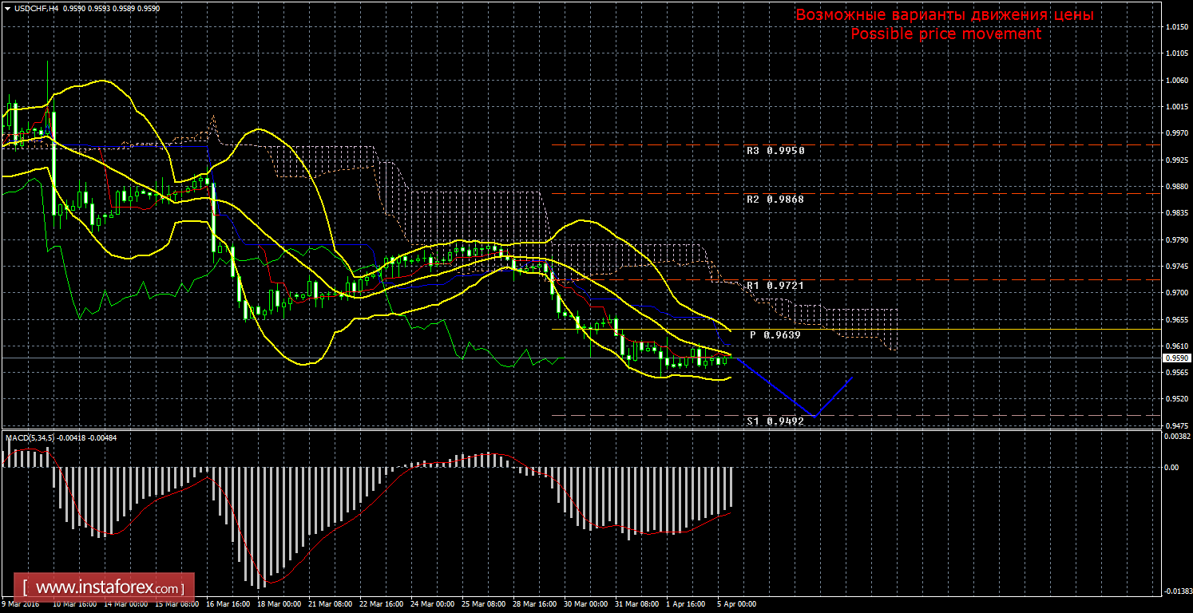The width and height of the screenshot is (1193, 613).
Task: Click the 1.0150 level on price axis
Action: (1175, 27)
